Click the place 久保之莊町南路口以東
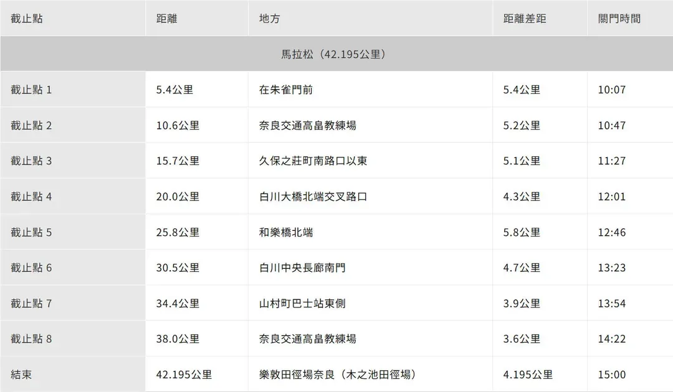 coord(313,161)
